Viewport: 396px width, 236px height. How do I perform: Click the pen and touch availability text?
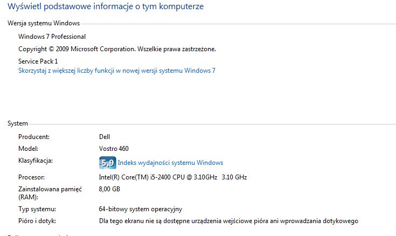pos(228,221)
